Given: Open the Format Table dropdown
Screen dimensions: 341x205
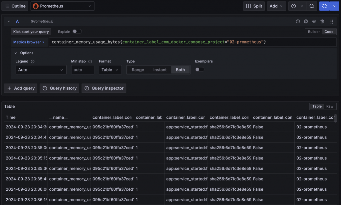Looking at the screenshot, I should pos(110,70).
